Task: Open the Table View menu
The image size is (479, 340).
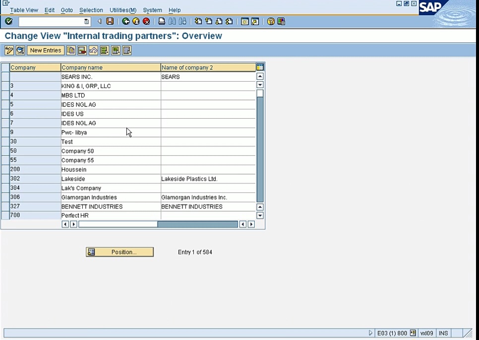Action: pos(24,10)
